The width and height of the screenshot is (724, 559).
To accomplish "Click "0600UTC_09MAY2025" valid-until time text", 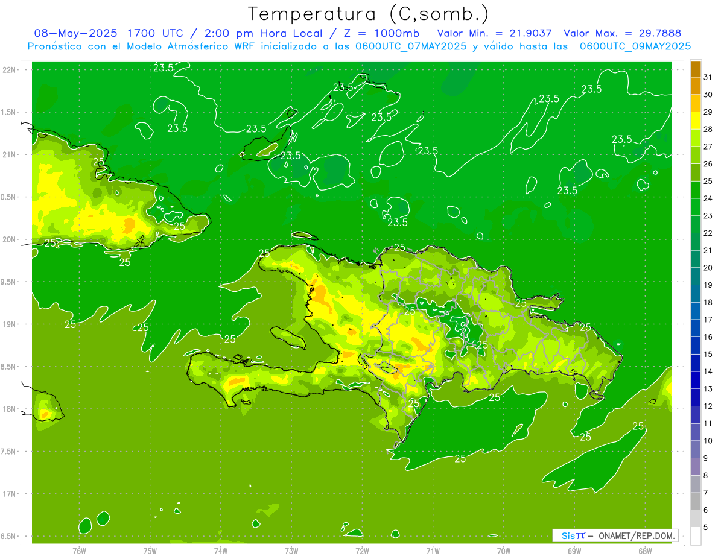I will pyautogui.click(x=635, y=46).
